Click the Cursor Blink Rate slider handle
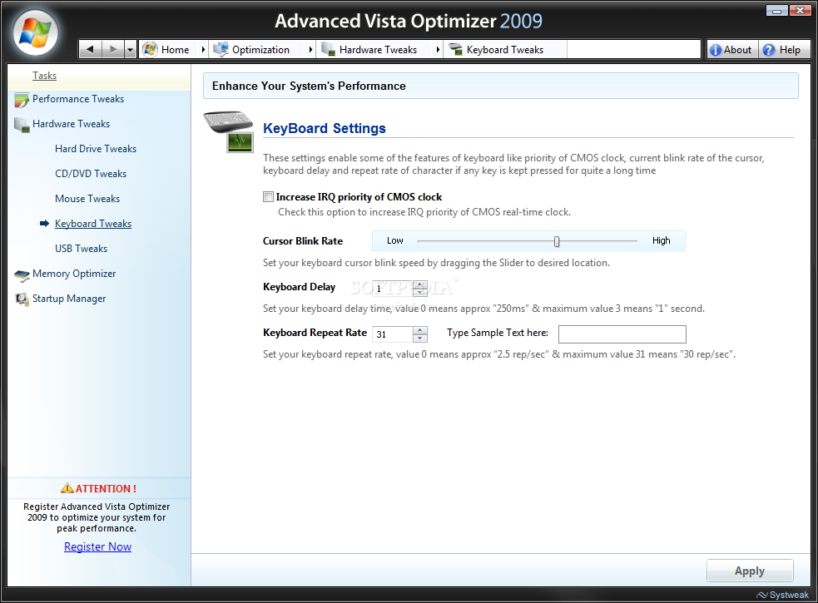 tap(557, 241)
